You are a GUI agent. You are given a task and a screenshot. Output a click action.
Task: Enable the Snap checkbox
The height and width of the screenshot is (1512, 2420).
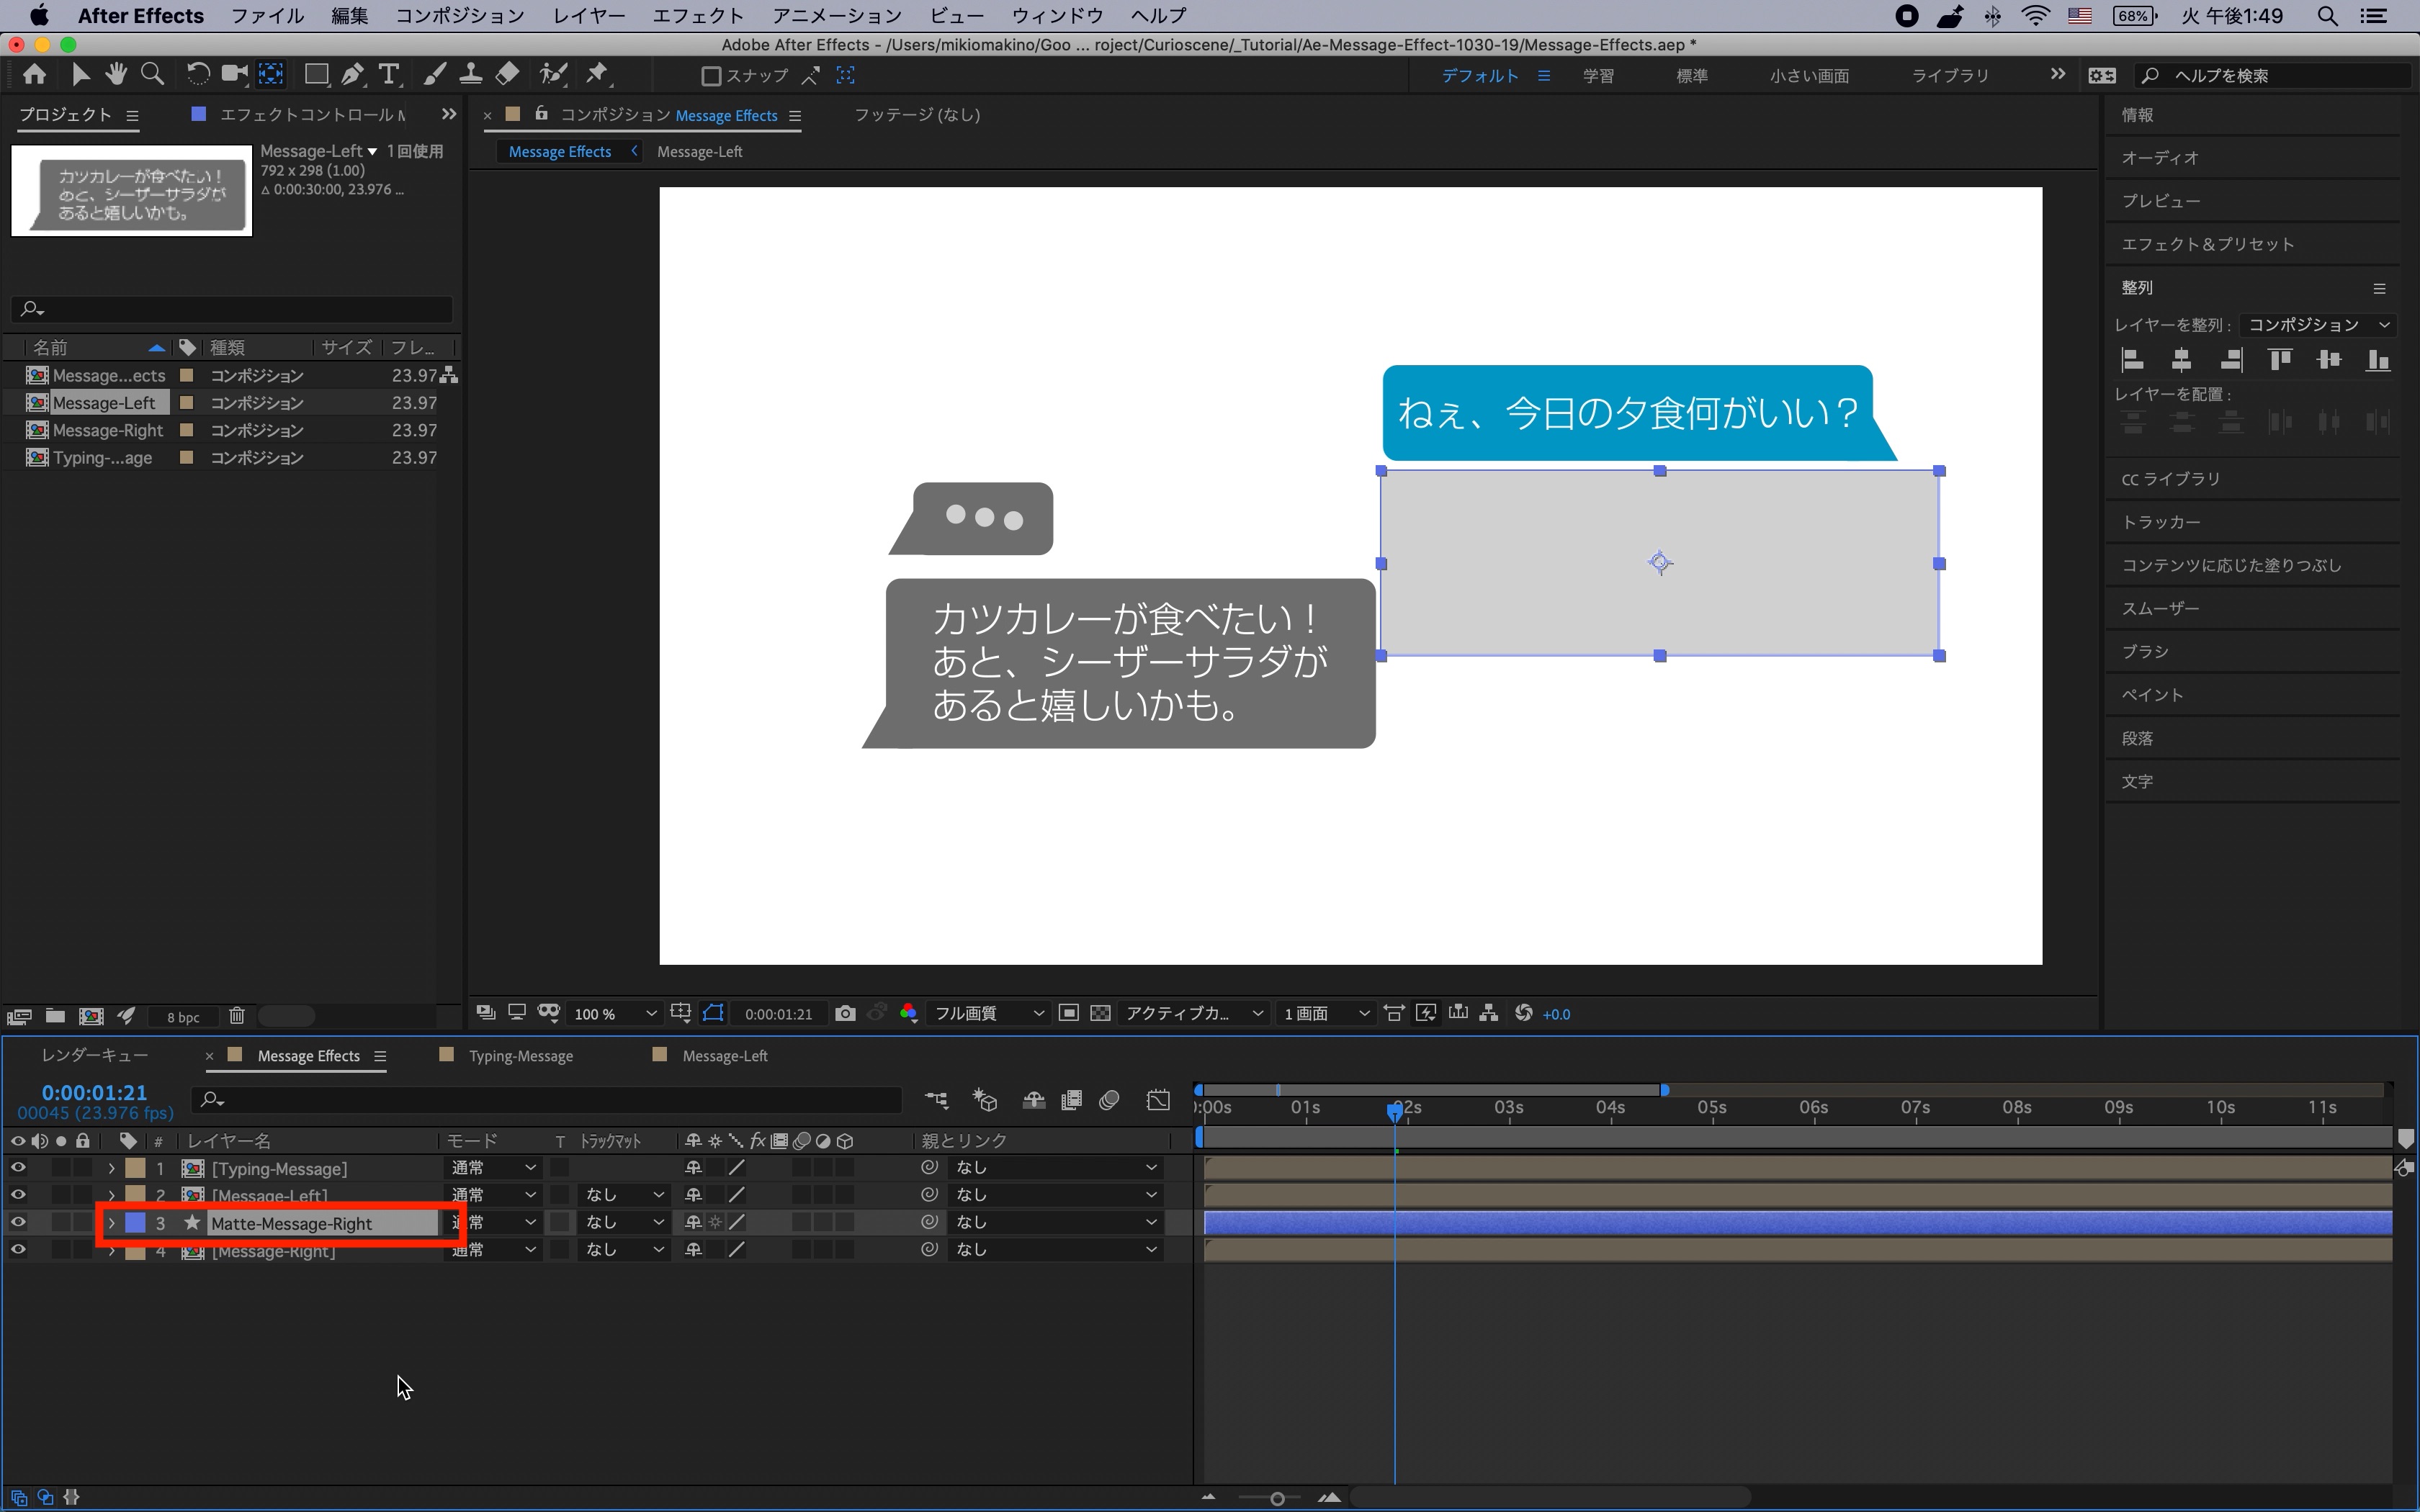711,76
